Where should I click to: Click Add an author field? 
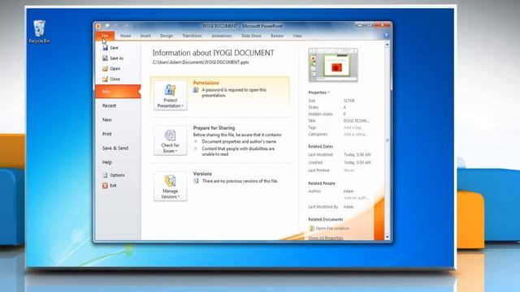pos(357,198)
